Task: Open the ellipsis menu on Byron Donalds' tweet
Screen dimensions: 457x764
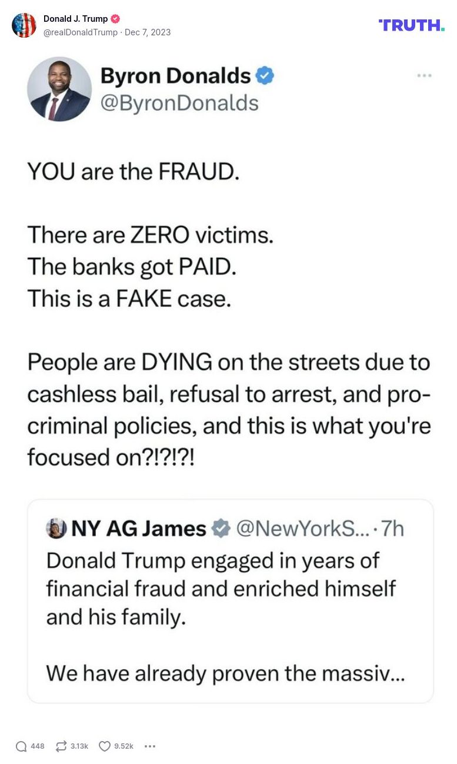Action: point(425,75)
